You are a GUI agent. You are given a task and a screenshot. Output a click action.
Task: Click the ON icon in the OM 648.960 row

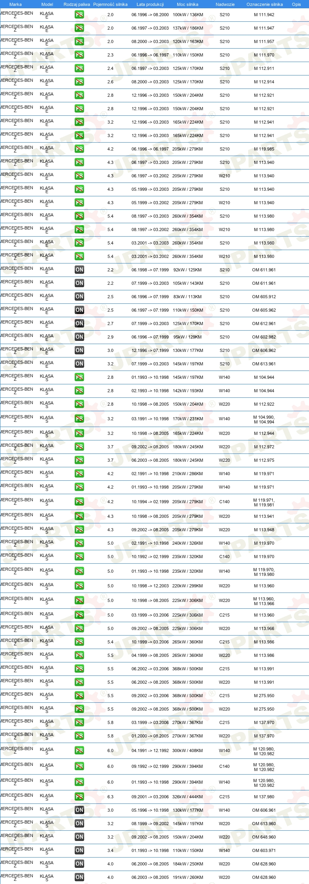79,837
